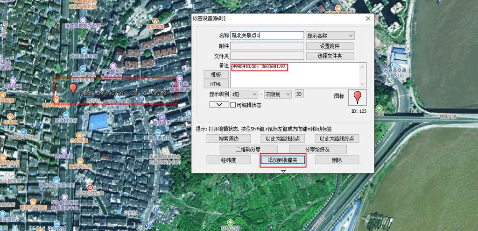The width and height of the screenshot is (478, 231).
Task: Click the HTML button
Action: [216, 84]
